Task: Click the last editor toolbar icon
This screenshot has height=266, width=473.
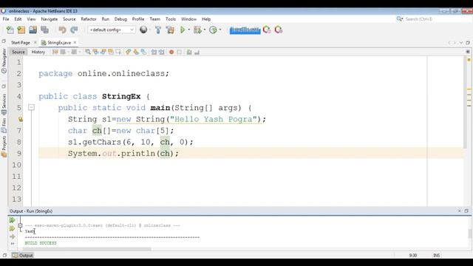Action: pos(197,52)
